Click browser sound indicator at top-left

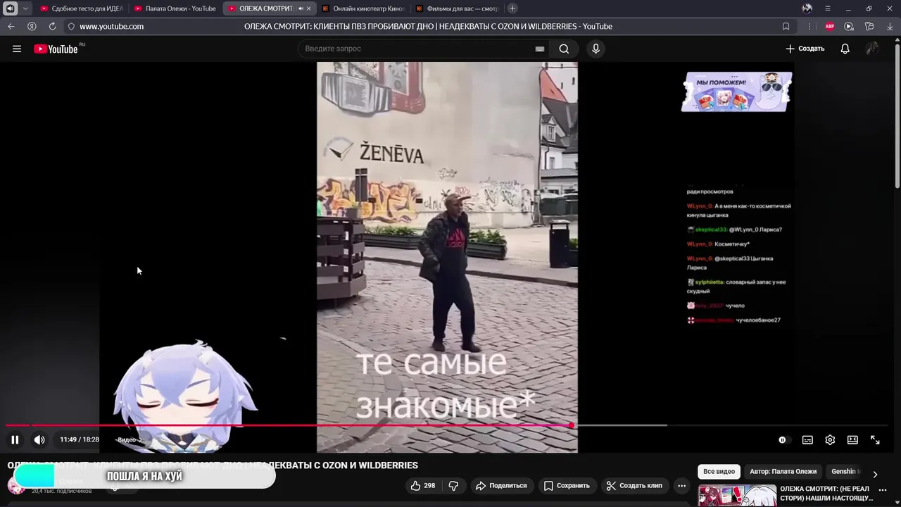[x=10, y=8]
